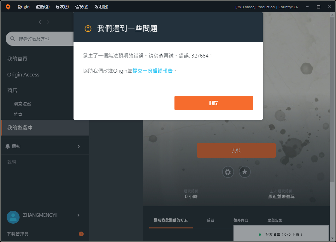This screenshot has height=242, width=336.
Task: Switch to 遊玩這款遊戲的好友 tab
Action: pos(171,220)
